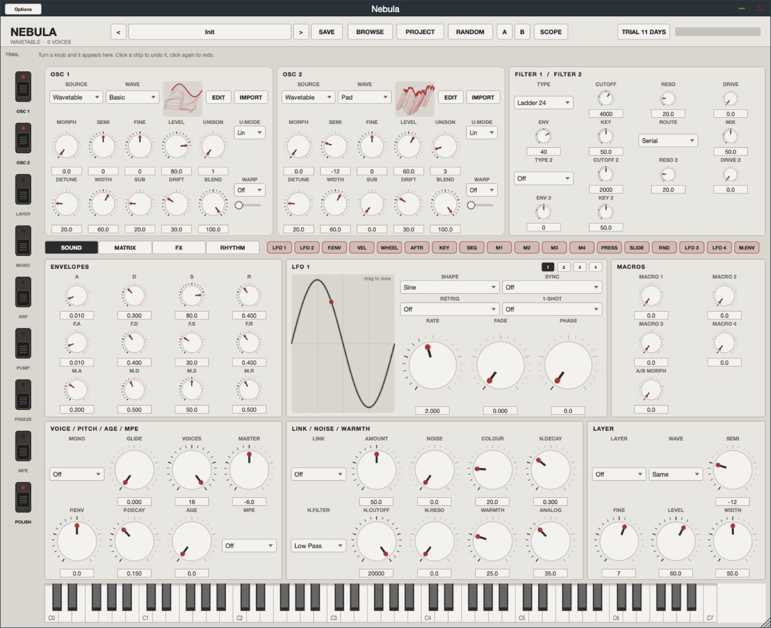Switch to the MATRIX tab
Viewport: 771px width, 628px height.
(x=125, y=248)
